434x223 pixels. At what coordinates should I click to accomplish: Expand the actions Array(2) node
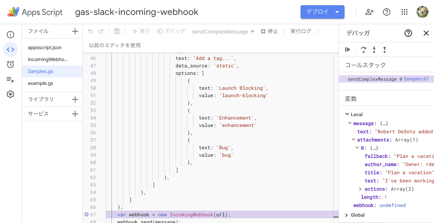click(x=361, y=189)
